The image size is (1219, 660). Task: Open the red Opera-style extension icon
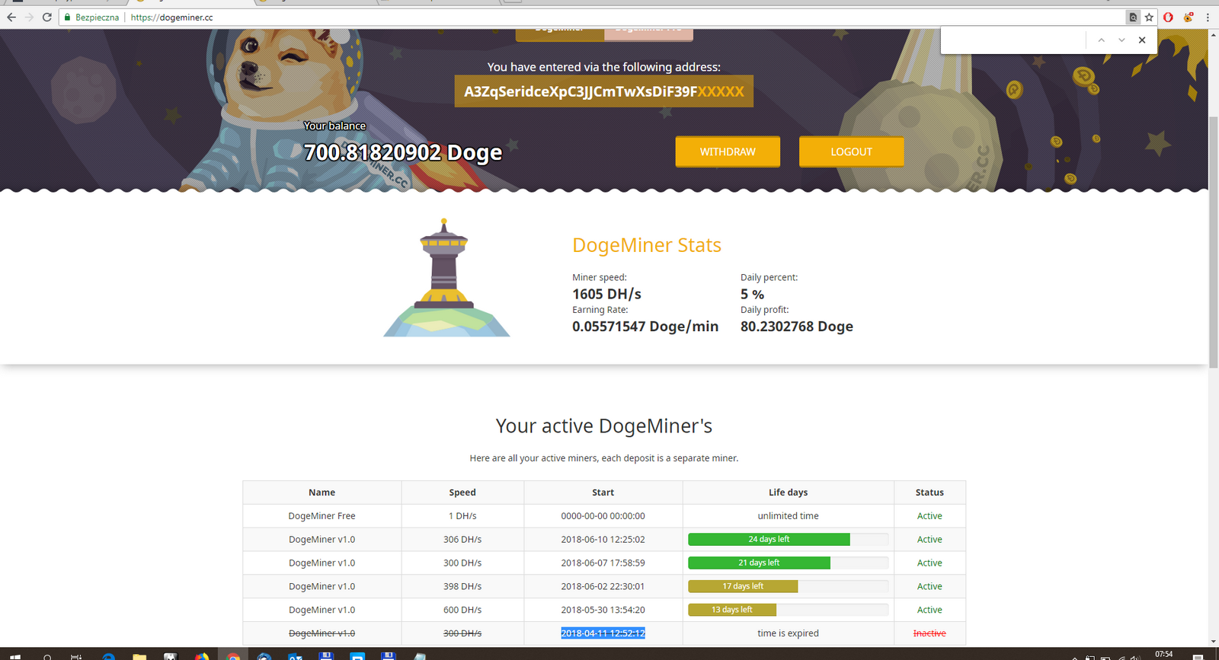pos(1168,17)
